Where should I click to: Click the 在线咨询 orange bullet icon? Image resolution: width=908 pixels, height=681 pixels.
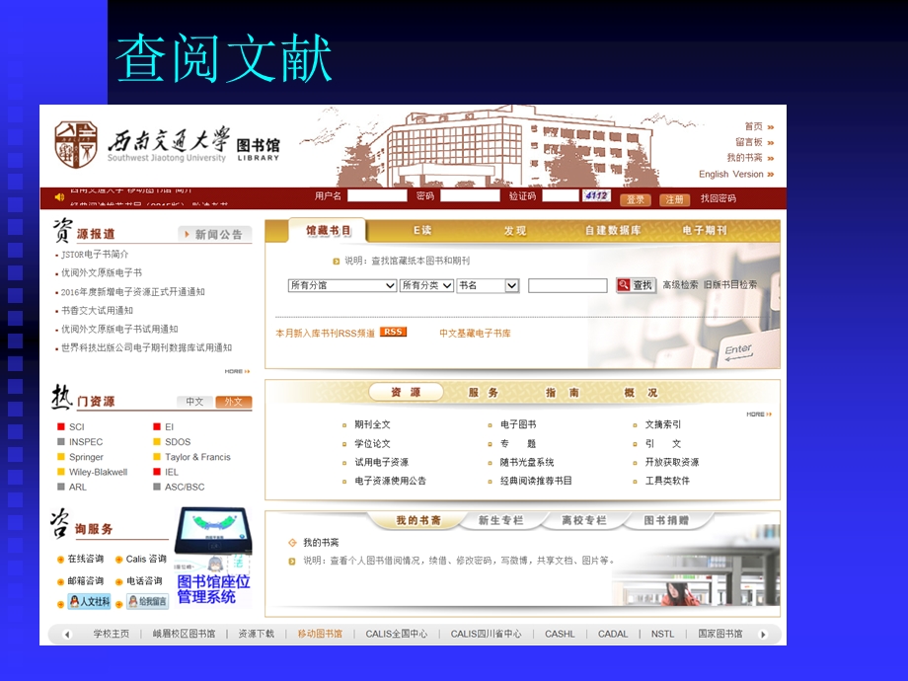(60, 560)
